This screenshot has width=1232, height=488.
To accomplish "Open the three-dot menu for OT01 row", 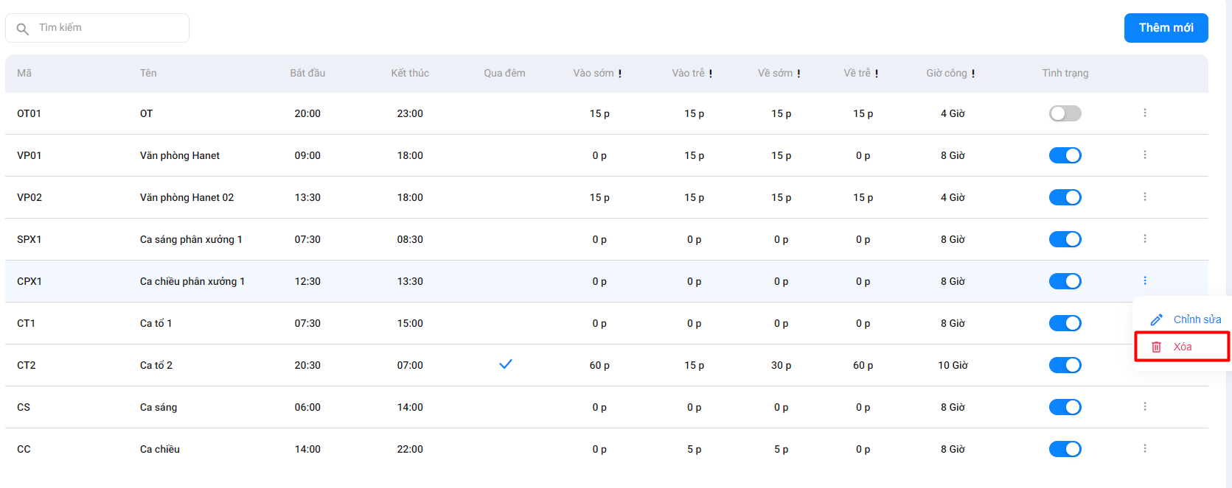I will tap(1144, 113).
